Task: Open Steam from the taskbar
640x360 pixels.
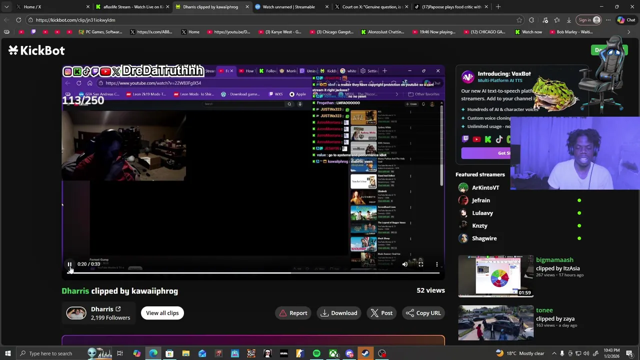Action: [365, 353]
